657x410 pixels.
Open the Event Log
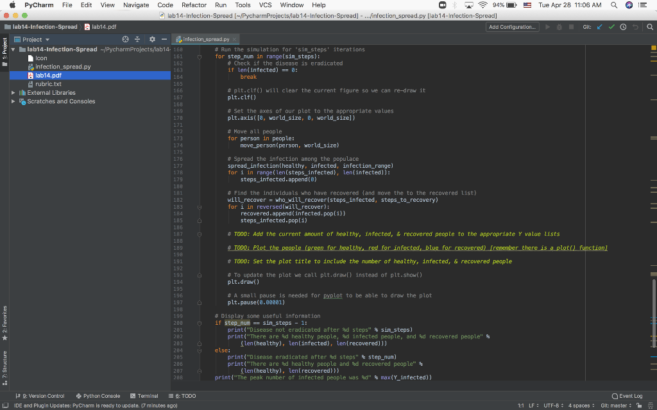pos(627,396)
